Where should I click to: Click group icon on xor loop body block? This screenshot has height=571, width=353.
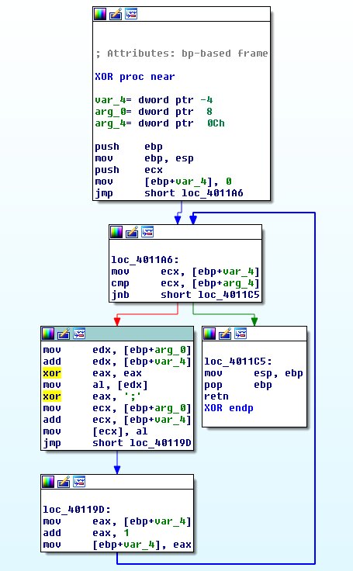[79, 333]
